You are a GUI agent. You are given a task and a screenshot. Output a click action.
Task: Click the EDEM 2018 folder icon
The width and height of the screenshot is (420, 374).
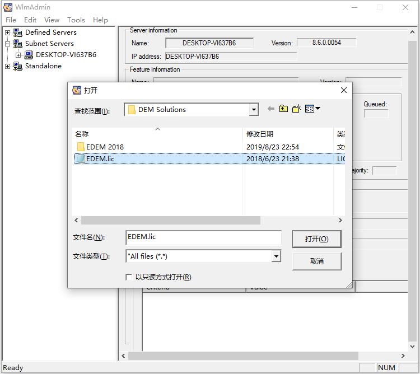pyautogui.click(x=80, y=147)
